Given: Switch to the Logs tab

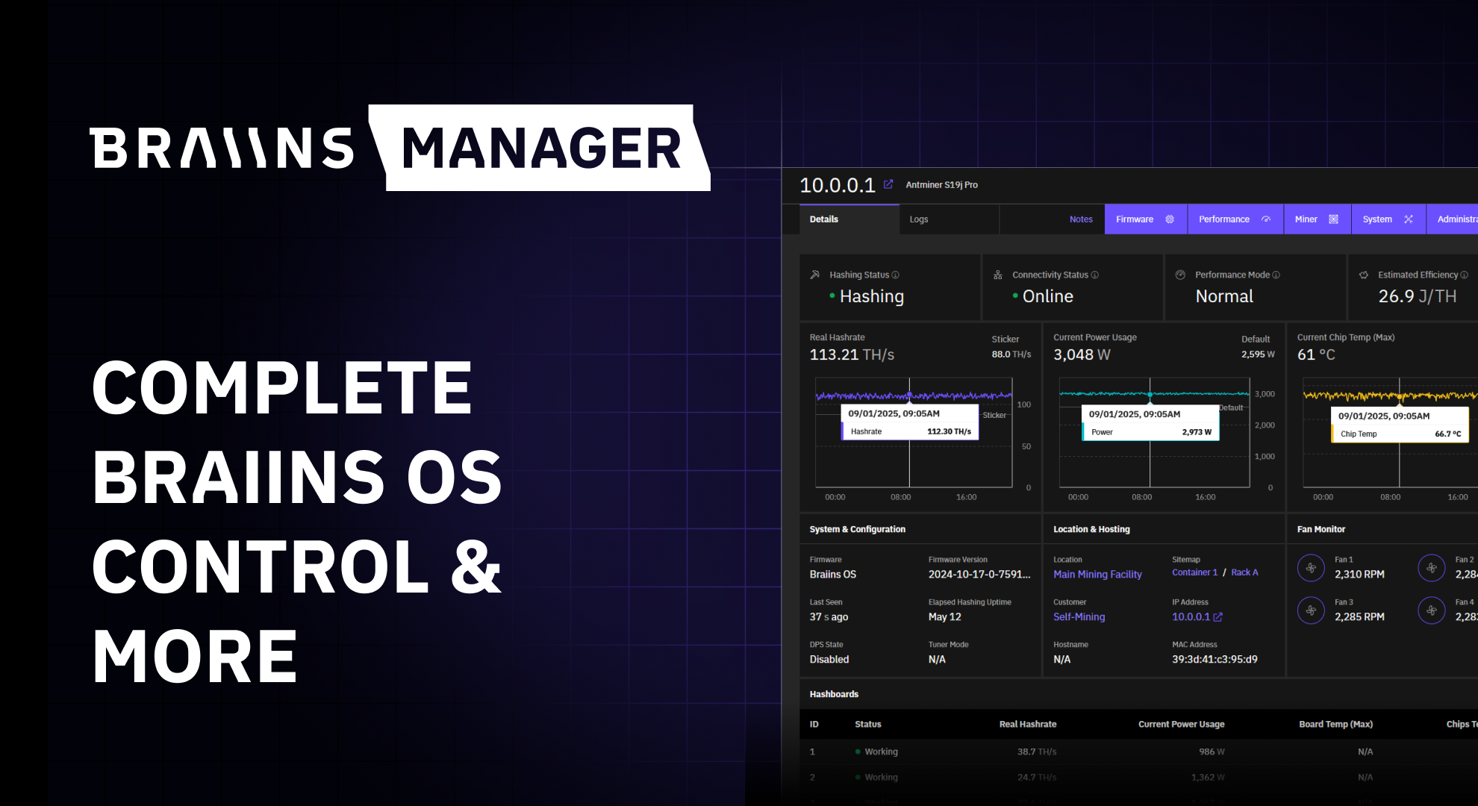Looking at the screenshot, I should 949,219.
